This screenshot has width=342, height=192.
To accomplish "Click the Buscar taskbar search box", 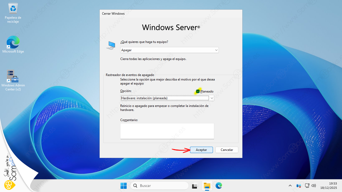I will (160, 186).
